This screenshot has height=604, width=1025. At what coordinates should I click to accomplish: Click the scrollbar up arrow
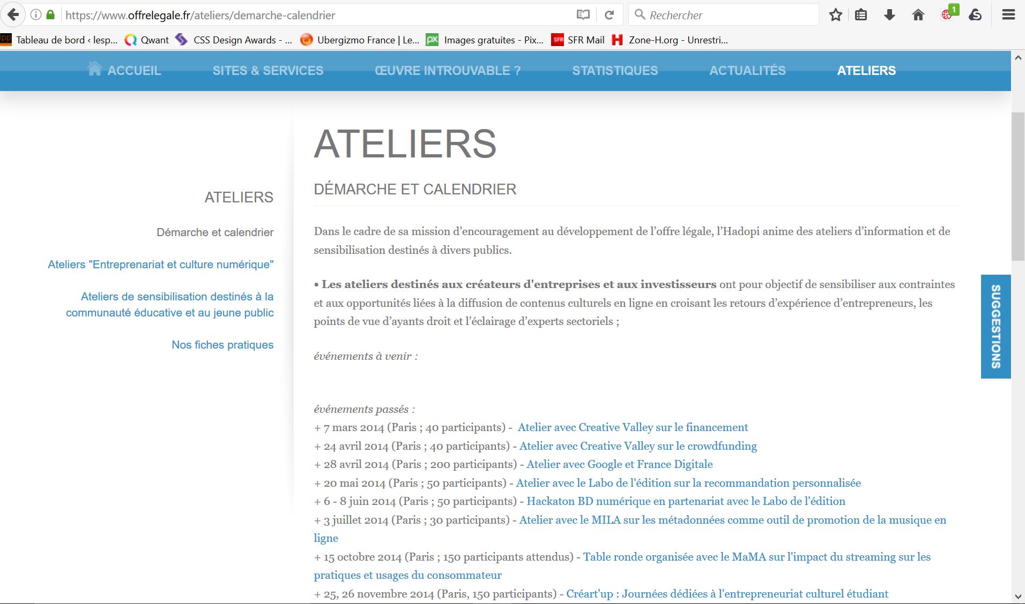tap(1018, 58)
